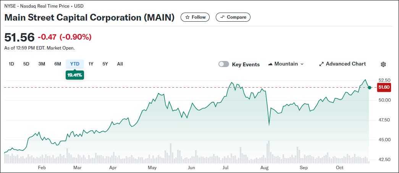Click the 51.56 stock price
Screen dimensions: 399x173
coord(19,37)
